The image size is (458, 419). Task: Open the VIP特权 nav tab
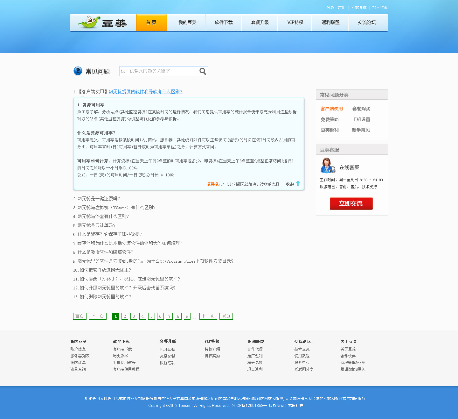pos(295,23)
